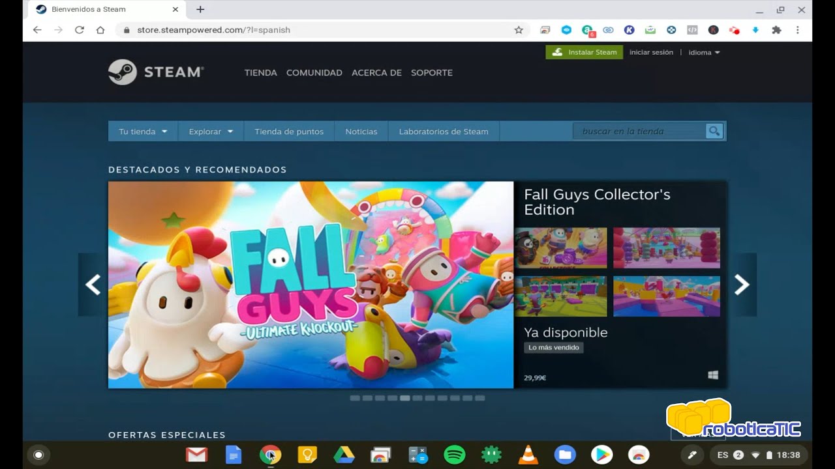Open Google Play Store from the shelf
This screenshot has width=835, height=469.
coord(602,455)
